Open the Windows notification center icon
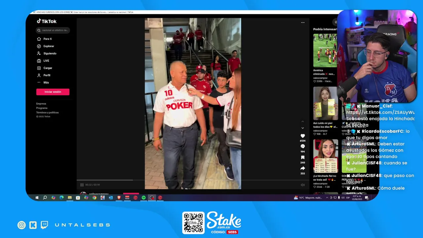423x238 pixels. (x=366, y=198)
